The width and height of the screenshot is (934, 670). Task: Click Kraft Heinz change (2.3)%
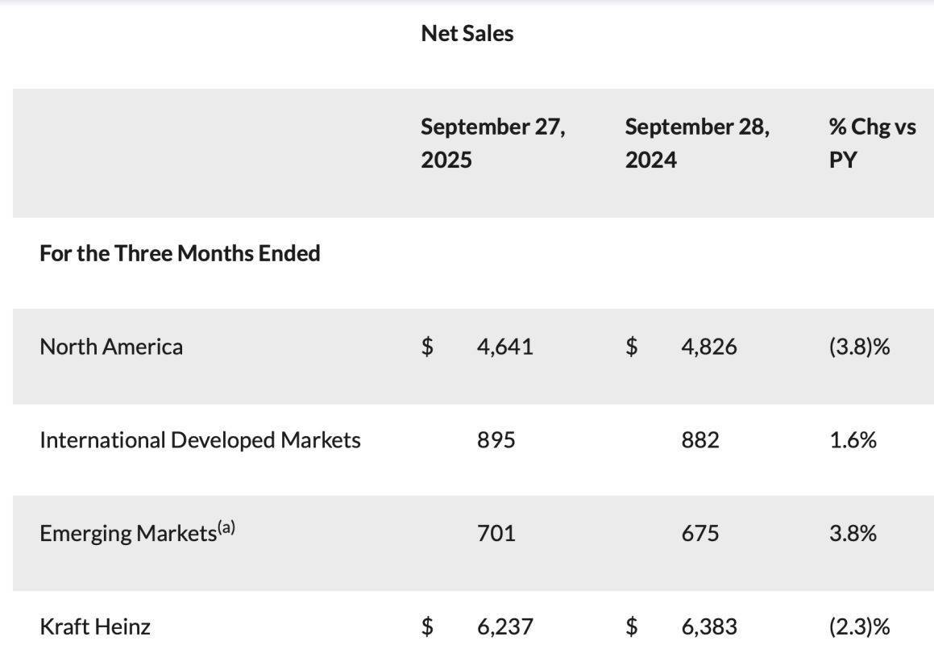click(x=859, y=626)
